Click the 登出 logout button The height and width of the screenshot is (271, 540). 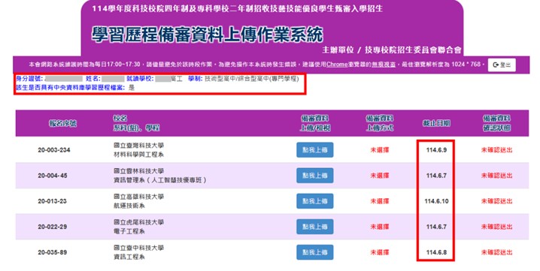(x=502, y=65)
